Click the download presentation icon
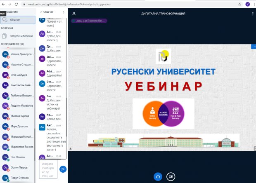The width and height of the screenshot is (256, 183). [x=70, y=149]
